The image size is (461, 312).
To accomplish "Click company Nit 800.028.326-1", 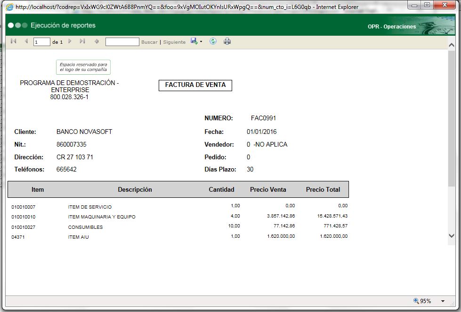I will (69, 97).
